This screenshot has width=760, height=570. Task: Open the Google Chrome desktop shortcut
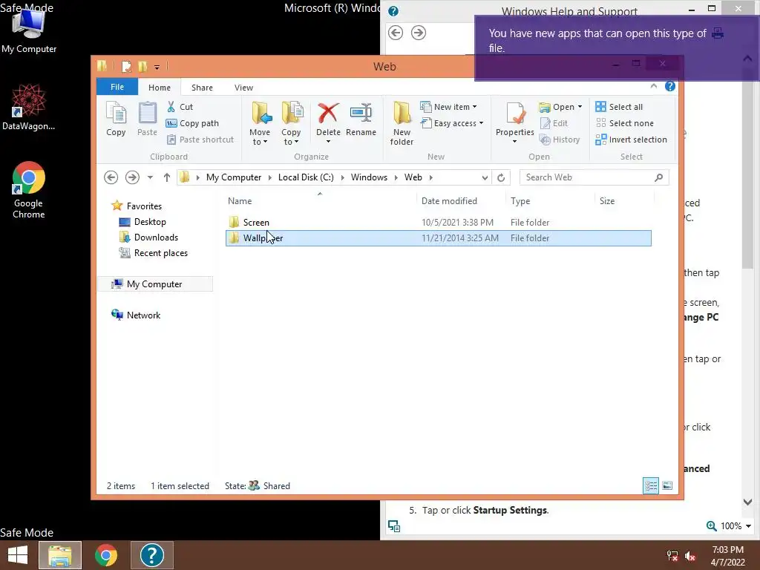pyautogui.click(x=29, y=190)
